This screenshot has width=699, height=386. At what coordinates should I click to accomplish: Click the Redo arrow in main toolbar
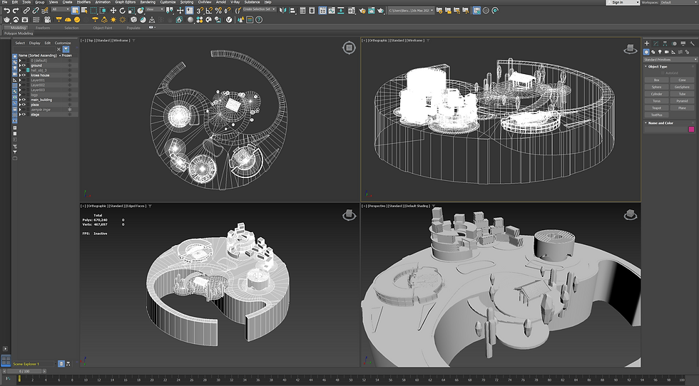pyautogui.click(x=16, y=10)
